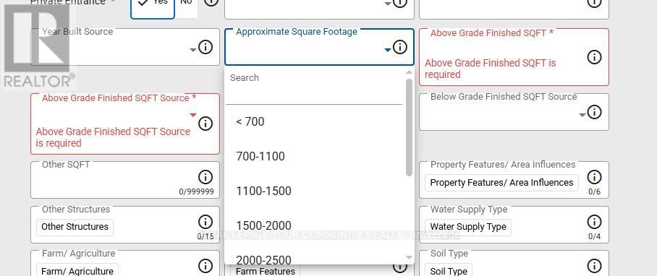Open info icon for Approximate Square Footage
Image resolution: width=657 pixels, height=276 pixels.
point(399,47)
